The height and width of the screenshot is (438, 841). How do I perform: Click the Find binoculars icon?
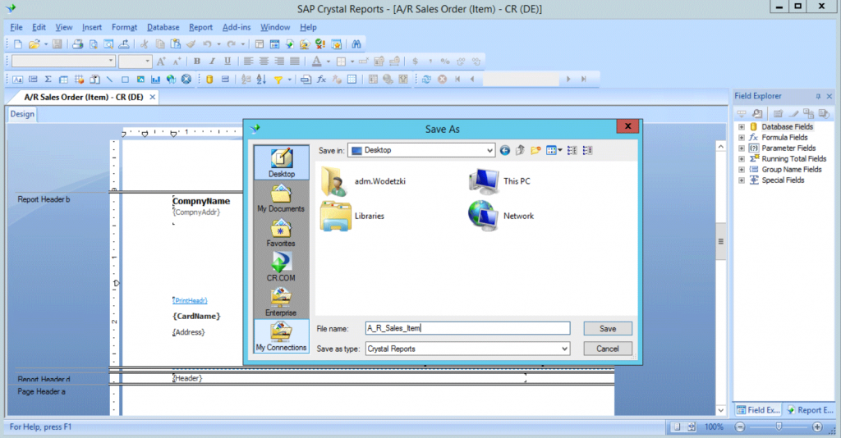tap(356, 44)
